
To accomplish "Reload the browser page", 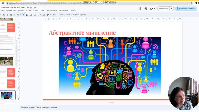I will (x=3, y=3).
